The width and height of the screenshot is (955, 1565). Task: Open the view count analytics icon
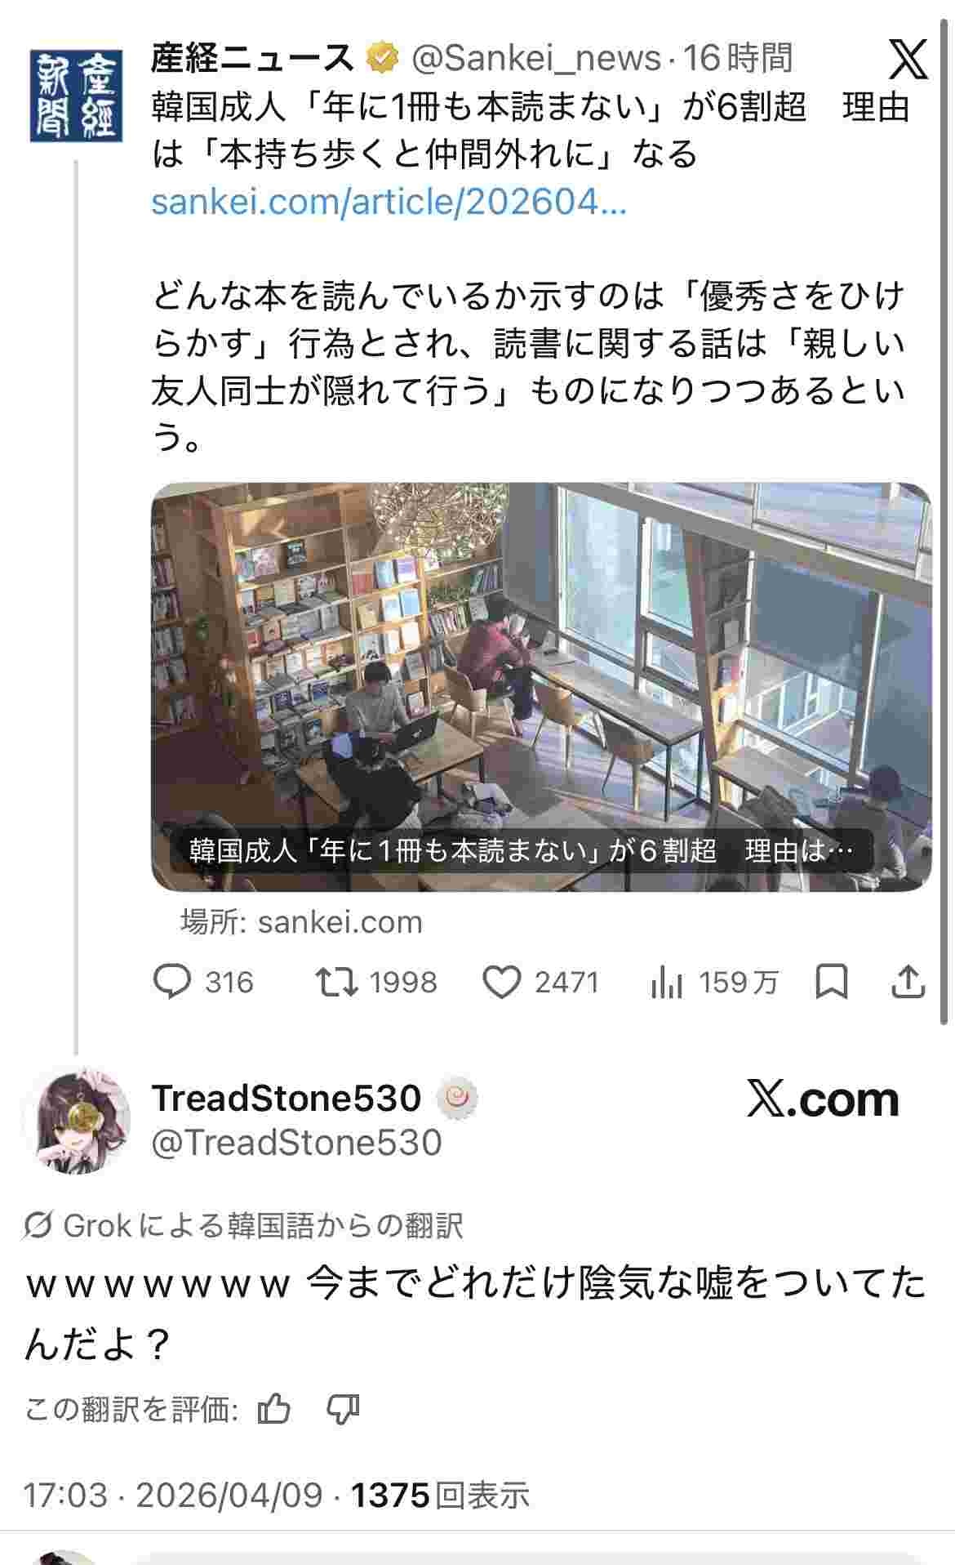pos(666,982)
